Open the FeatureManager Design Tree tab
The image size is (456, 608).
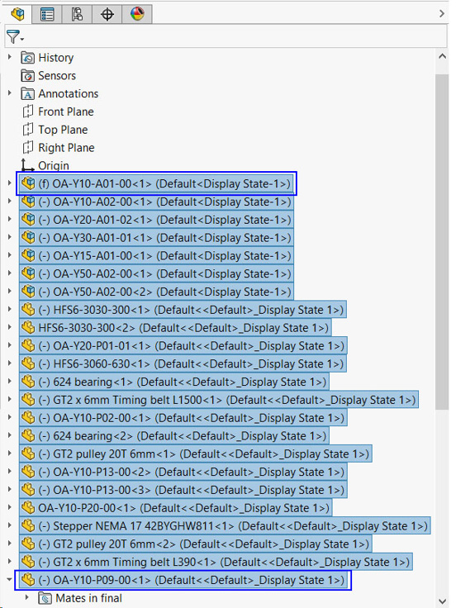point(17,14)
